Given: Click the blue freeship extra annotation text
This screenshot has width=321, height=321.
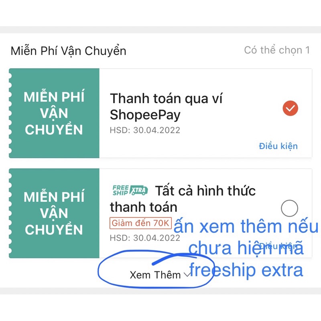Looking at the screenshot, I should click(246, 270).
